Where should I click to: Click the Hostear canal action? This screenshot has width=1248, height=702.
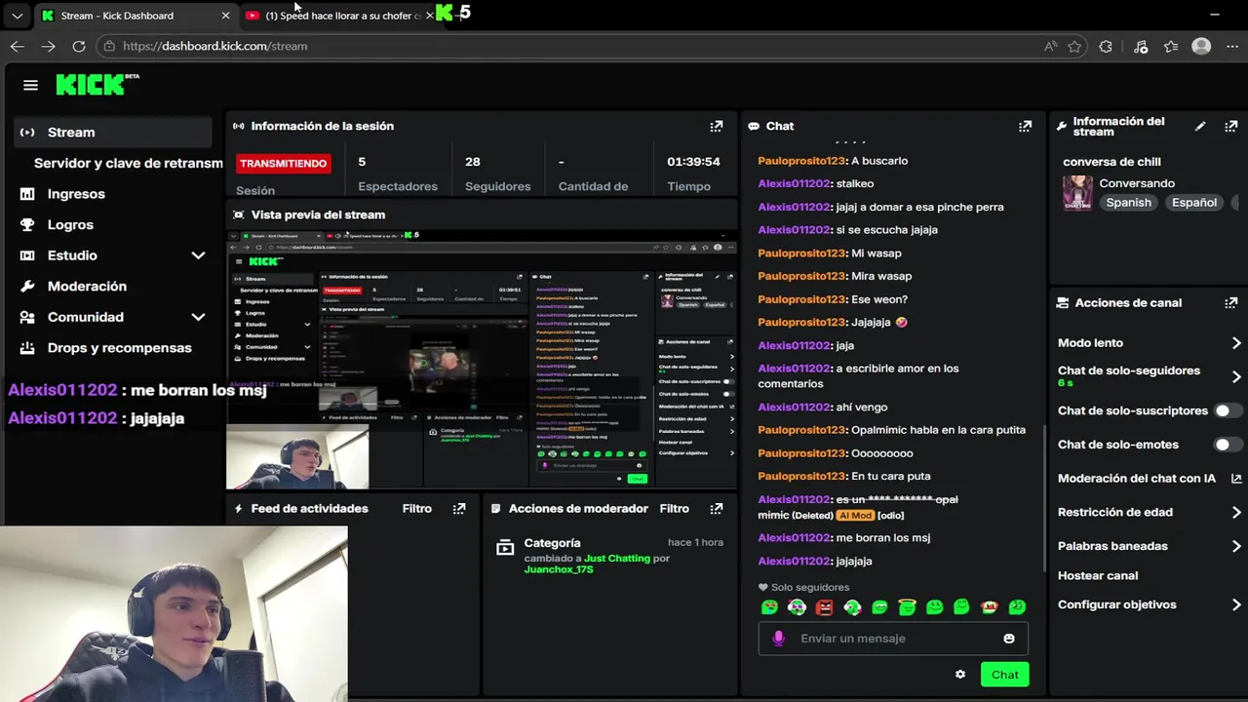pos(1098,576)
